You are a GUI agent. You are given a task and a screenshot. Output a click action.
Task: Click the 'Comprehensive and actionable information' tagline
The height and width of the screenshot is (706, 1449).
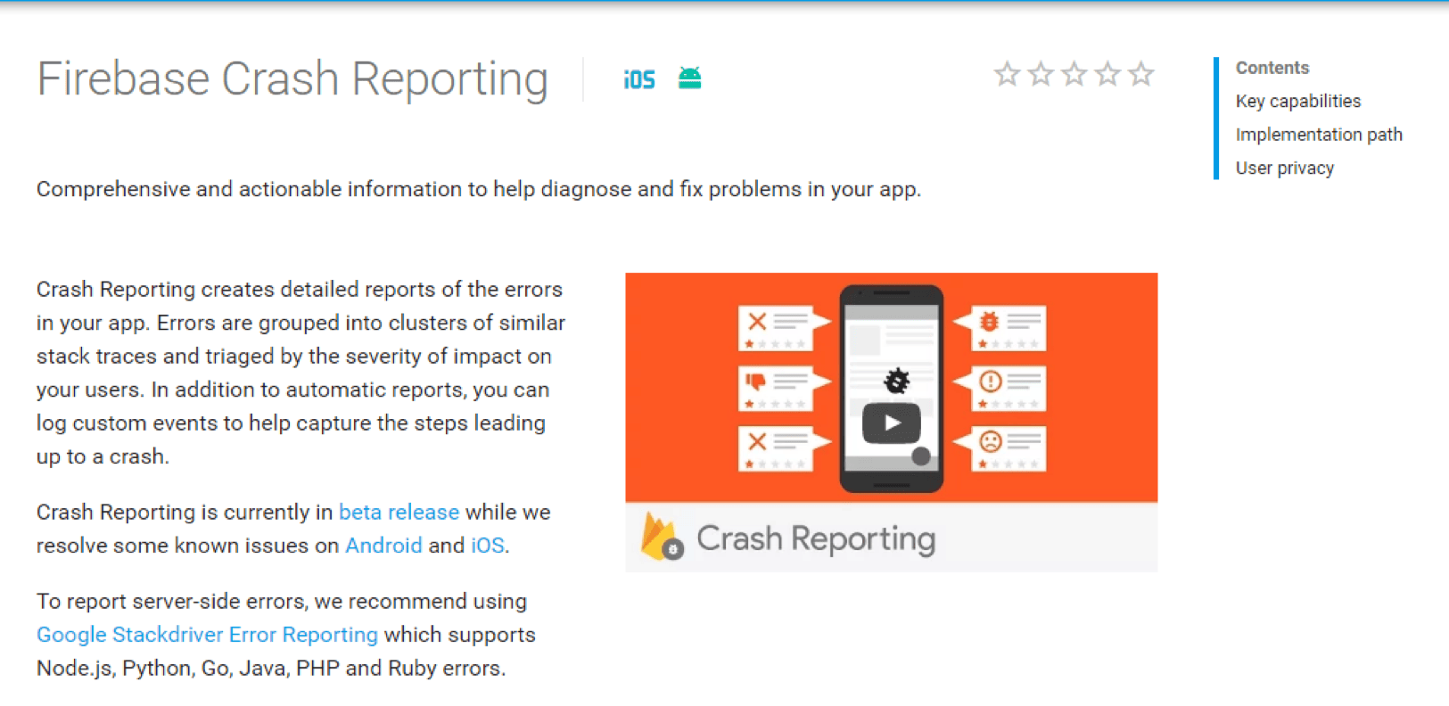click(x=479, y=189)
